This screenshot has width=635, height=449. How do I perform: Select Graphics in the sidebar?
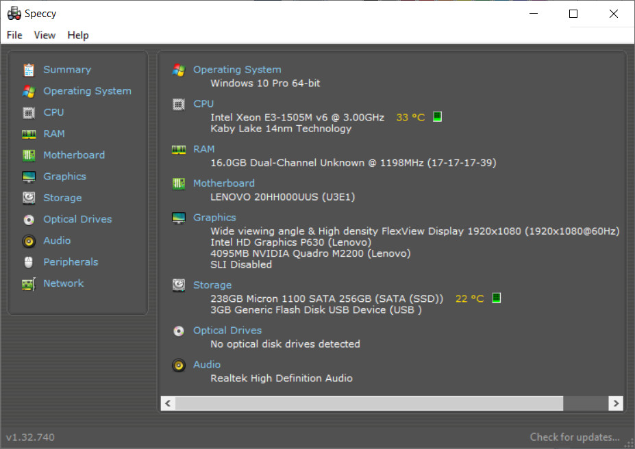[x=65, y=177]
